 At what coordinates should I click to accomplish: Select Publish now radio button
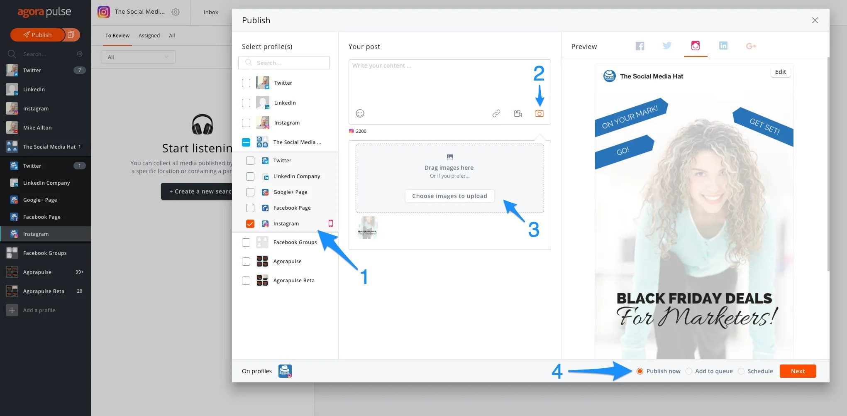pyautogui.click(x=640, y=371)
